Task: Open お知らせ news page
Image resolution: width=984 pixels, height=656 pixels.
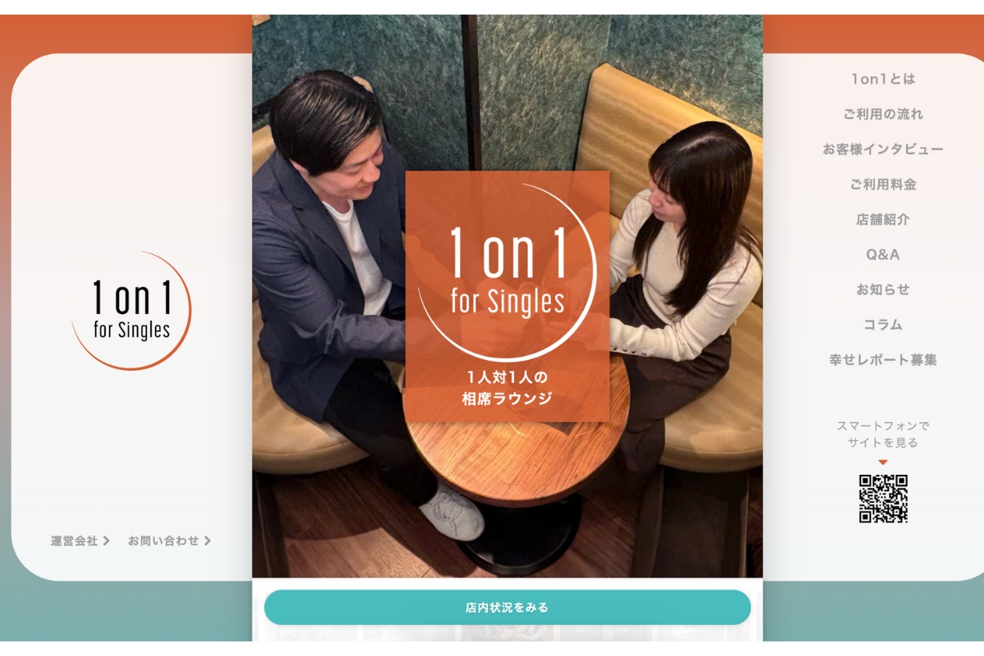Action: (883, 289)
